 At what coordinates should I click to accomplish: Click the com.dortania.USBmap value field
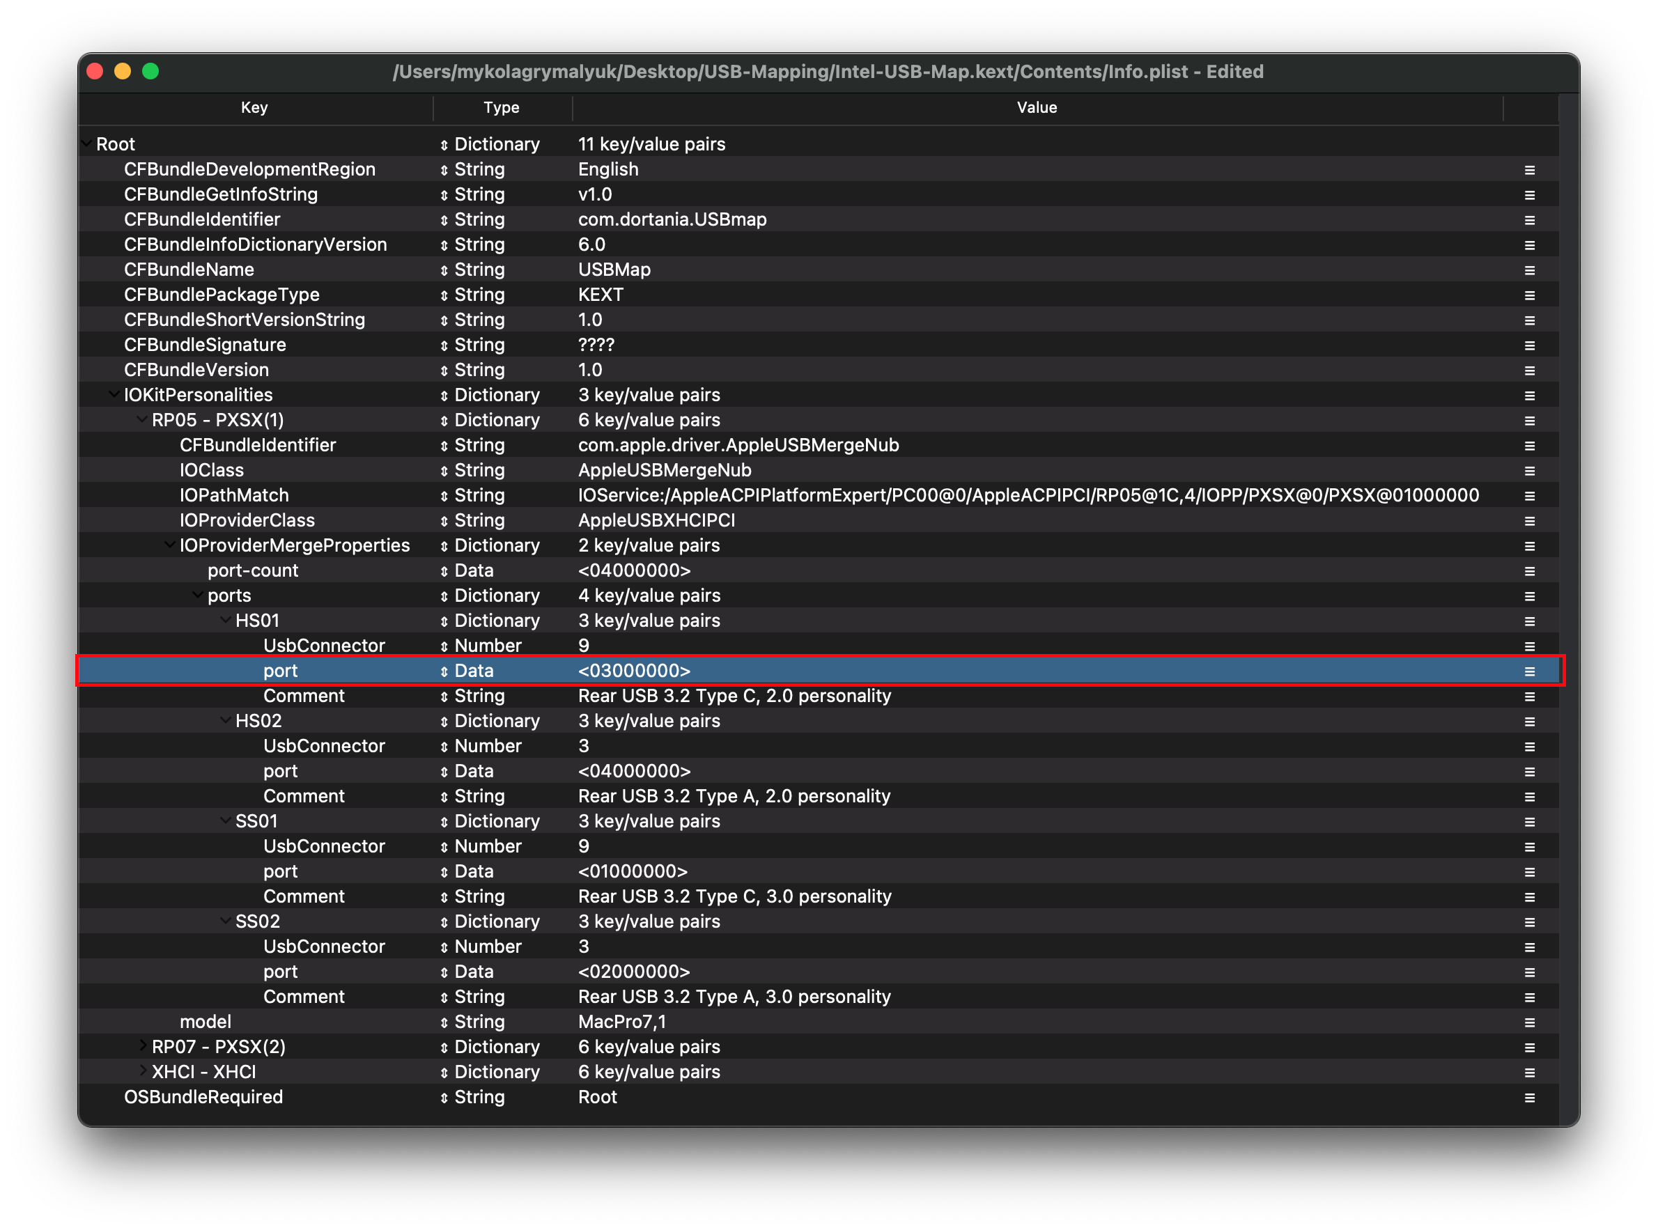coord(672,219)
